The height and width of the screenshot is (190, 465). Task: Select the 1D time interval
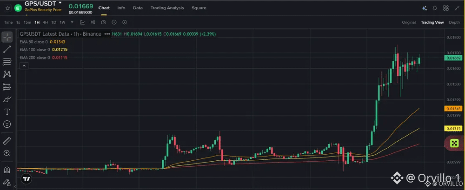tap(53, 22)
